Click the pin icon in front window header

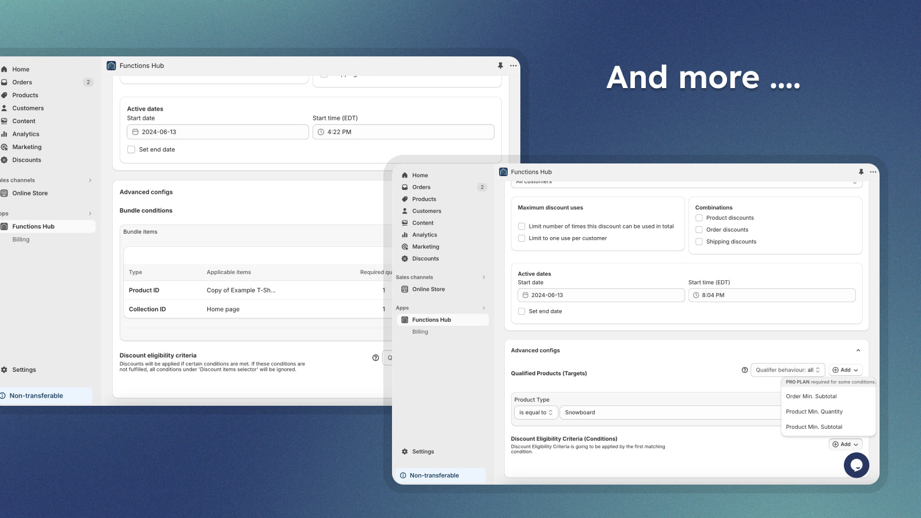(x=861, y=172)
